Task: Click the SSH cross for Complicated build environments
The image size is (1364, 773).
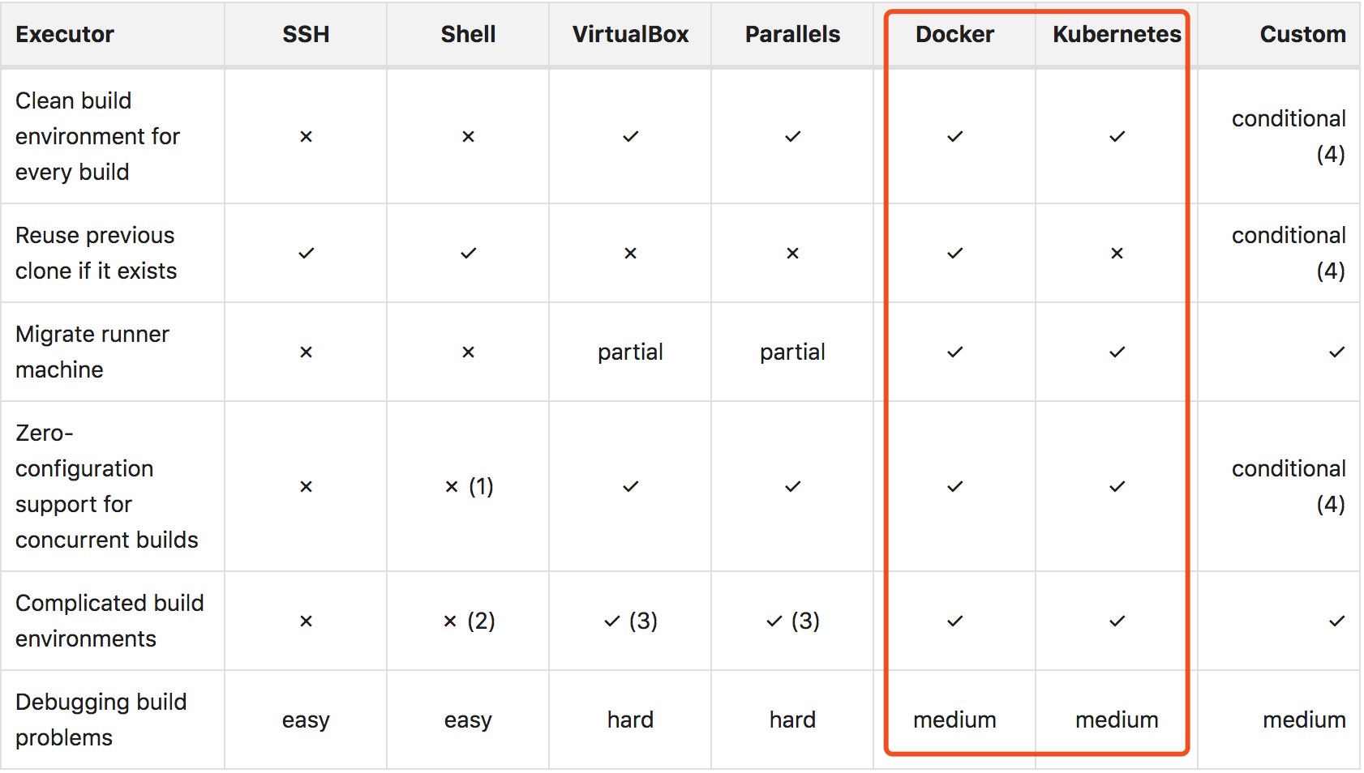Action: 306,621
